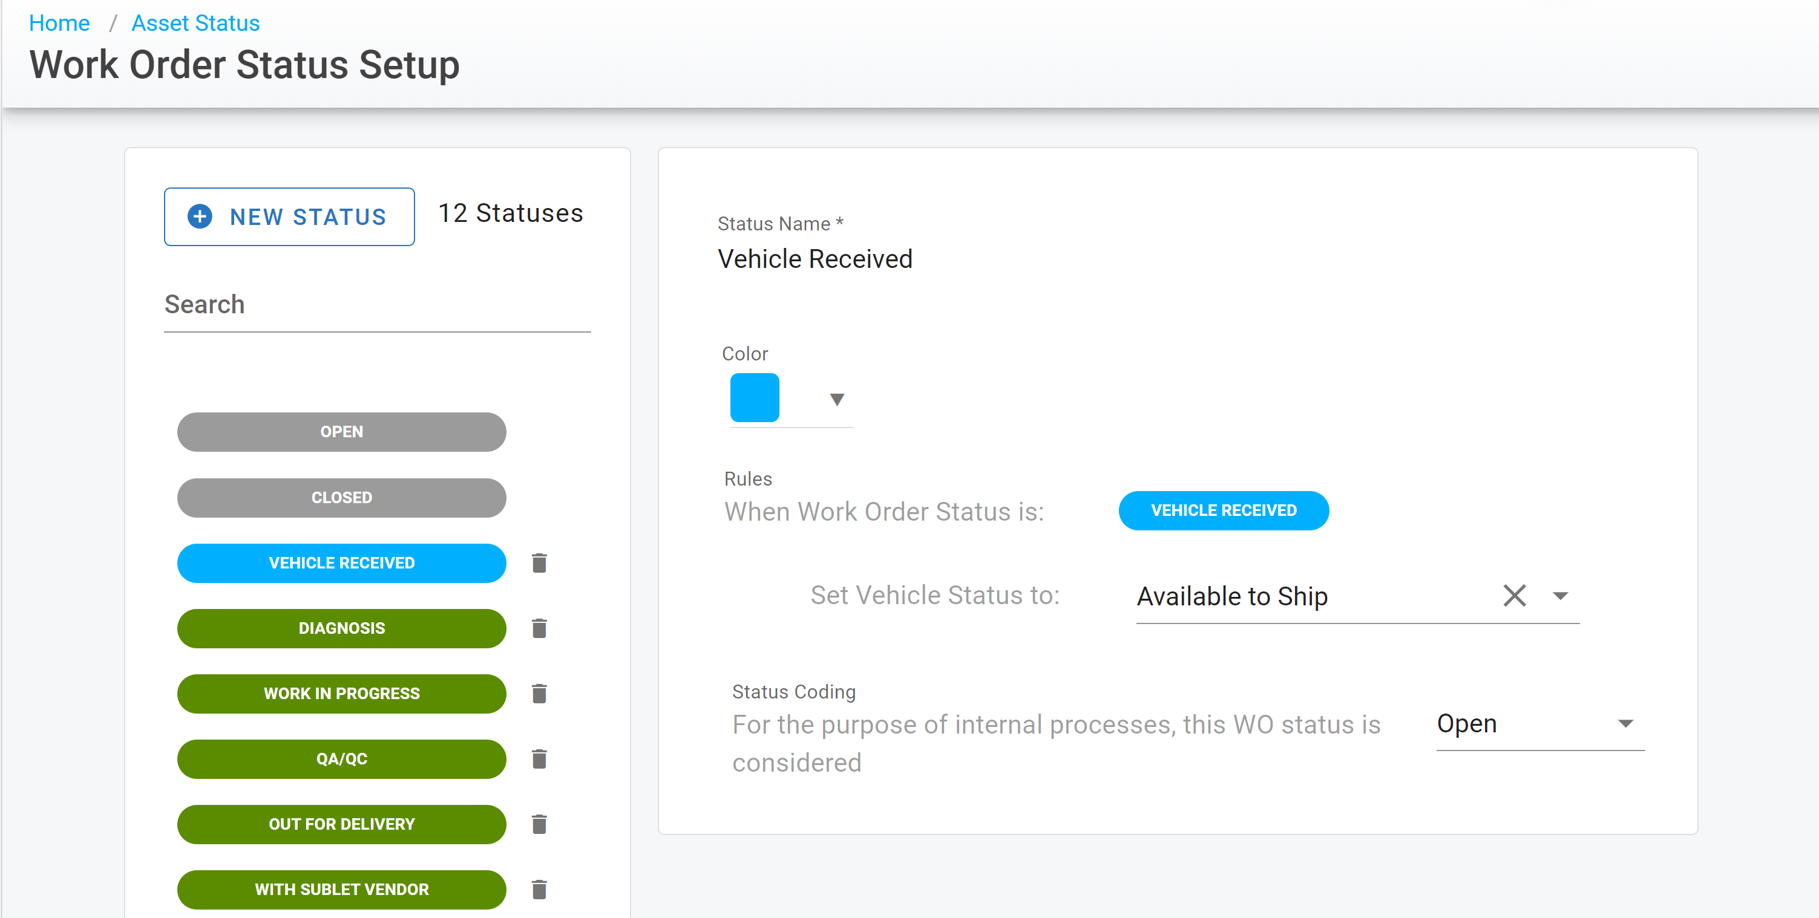Delete the Vehicle Received status
1819x918 pixels.
[x=539, y=562]
